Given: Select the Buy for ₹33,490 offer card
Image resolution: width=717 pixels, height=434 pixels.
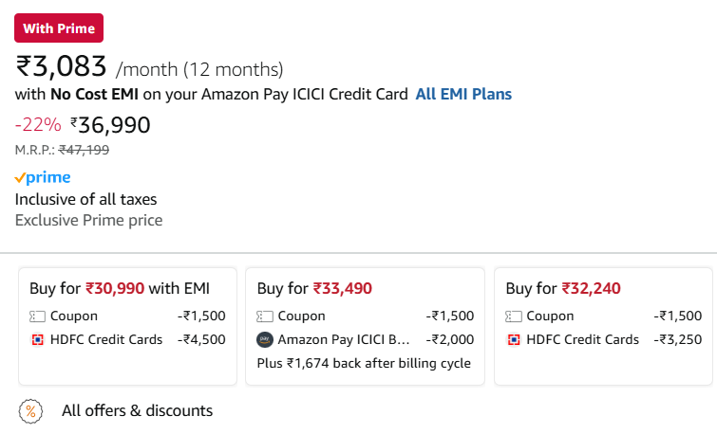Looking at the screenshot, I should click(365, 326).
